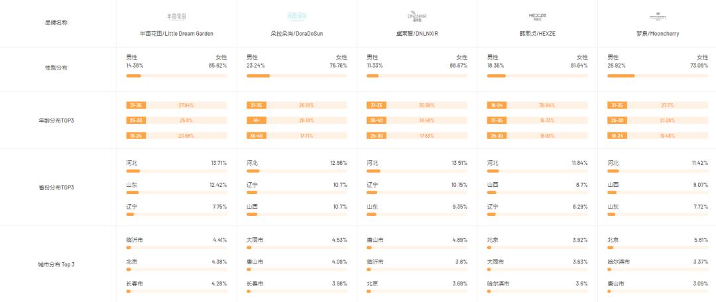Click the gender bar under 半亩花田

click(x=176, y=75)
